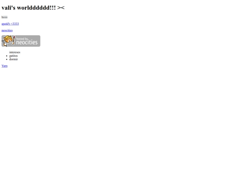The image size is (248, 186).
Task: Click the exclamation marks in heading
Action: pos(53,8)
